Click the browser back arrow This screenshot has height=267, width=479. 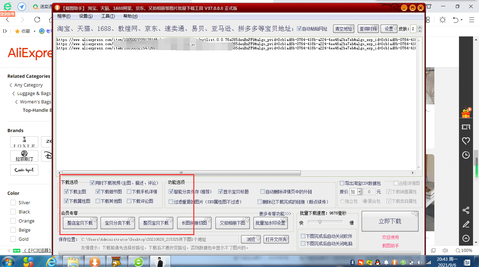coord(8,20)
